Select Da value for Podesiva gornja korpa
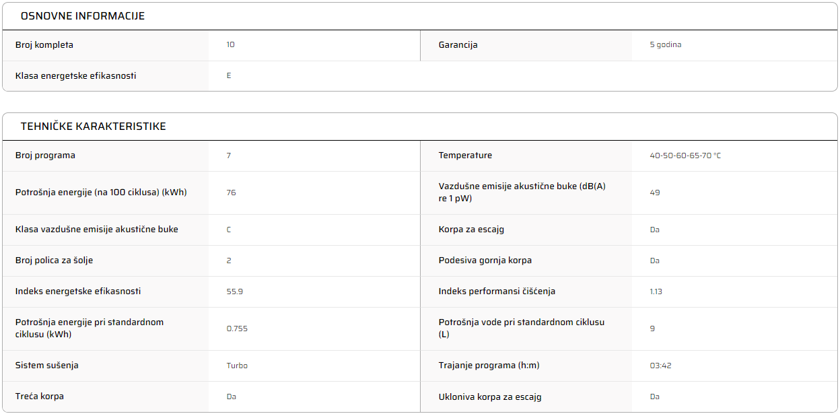 tap(655, 261)
